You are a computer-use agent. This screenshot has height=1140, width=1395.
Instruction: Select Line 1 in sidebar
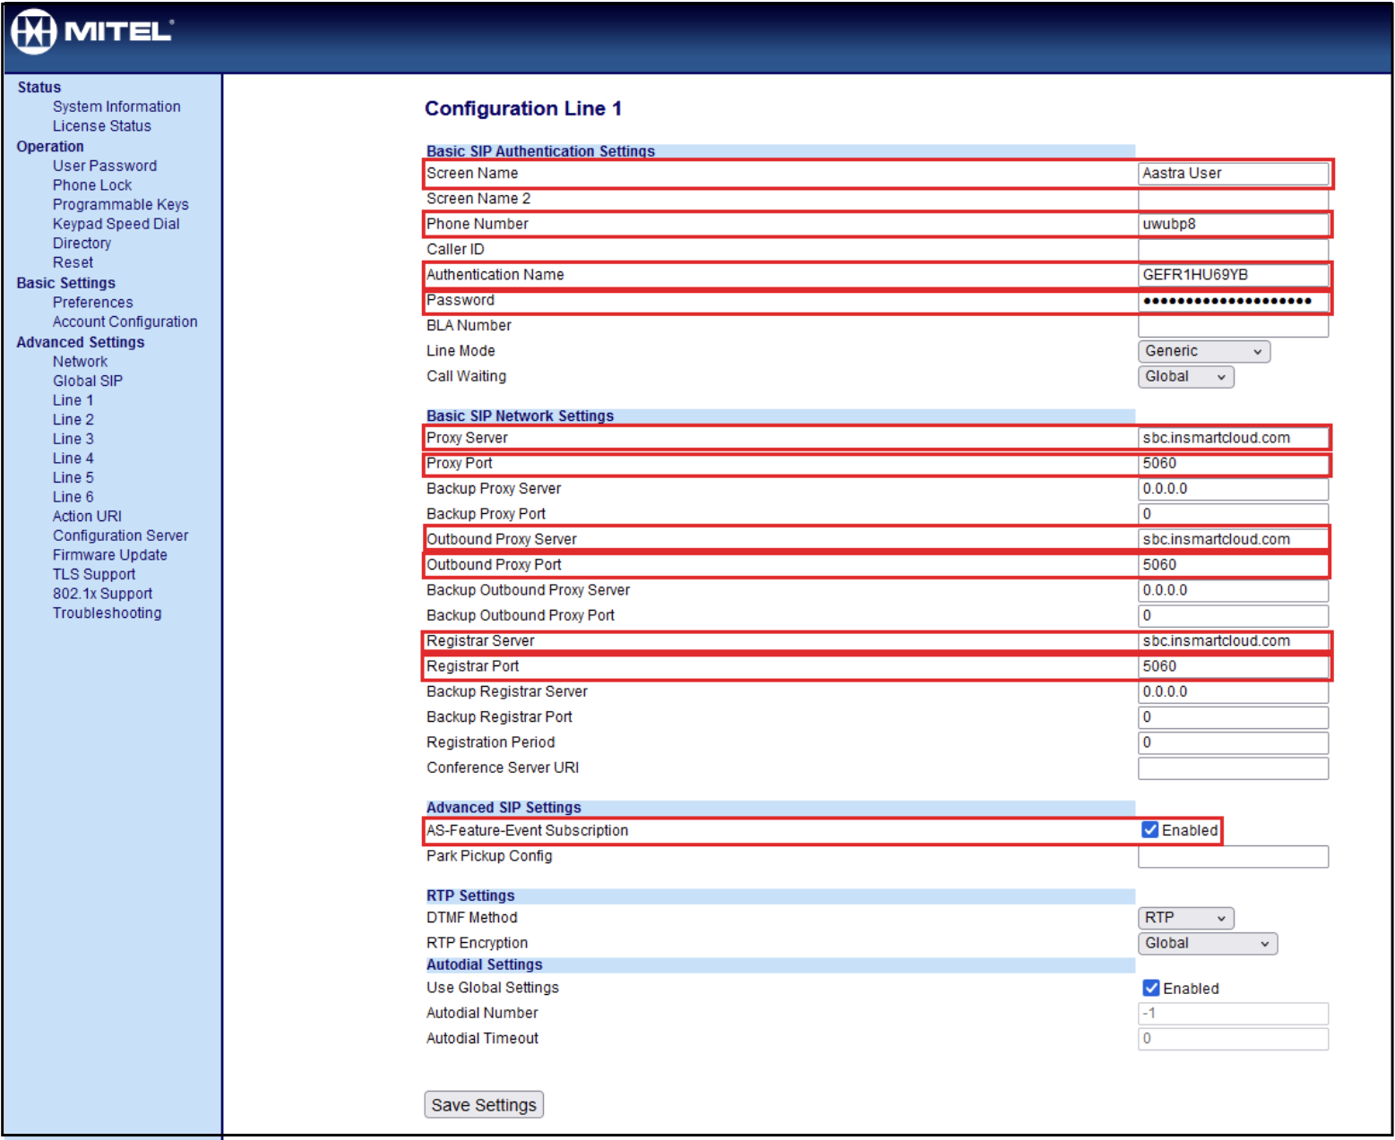point(73,400)
